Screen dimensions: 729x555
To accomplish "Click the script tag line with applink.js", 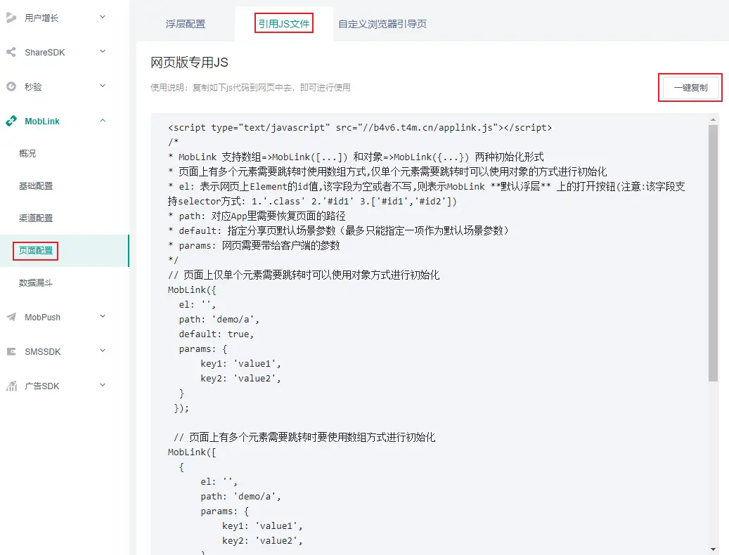I will click(x=360, y=127).
